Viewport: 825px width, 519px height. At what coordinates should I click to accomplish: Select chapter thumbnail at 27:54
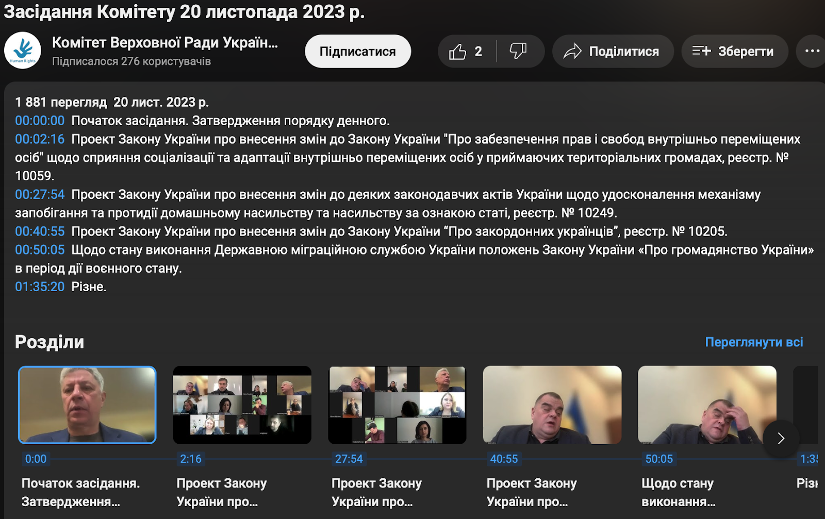(x=397, y=405)
